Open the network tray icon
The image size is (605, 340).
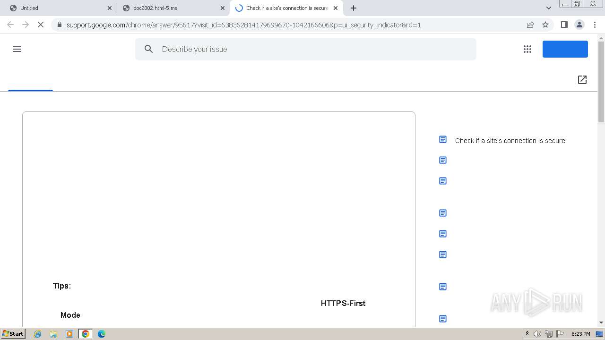[x=549, y=334]
